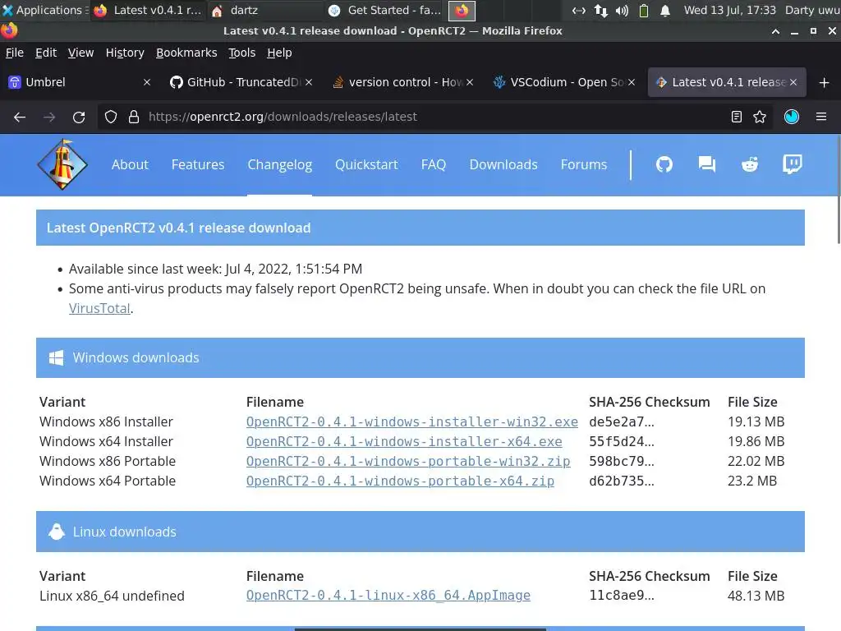Click checksum text de5e2a7...

[621, 421]
